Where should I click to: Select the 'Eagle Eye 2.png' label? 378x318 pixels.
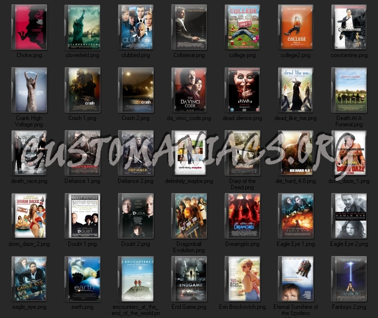349,244
